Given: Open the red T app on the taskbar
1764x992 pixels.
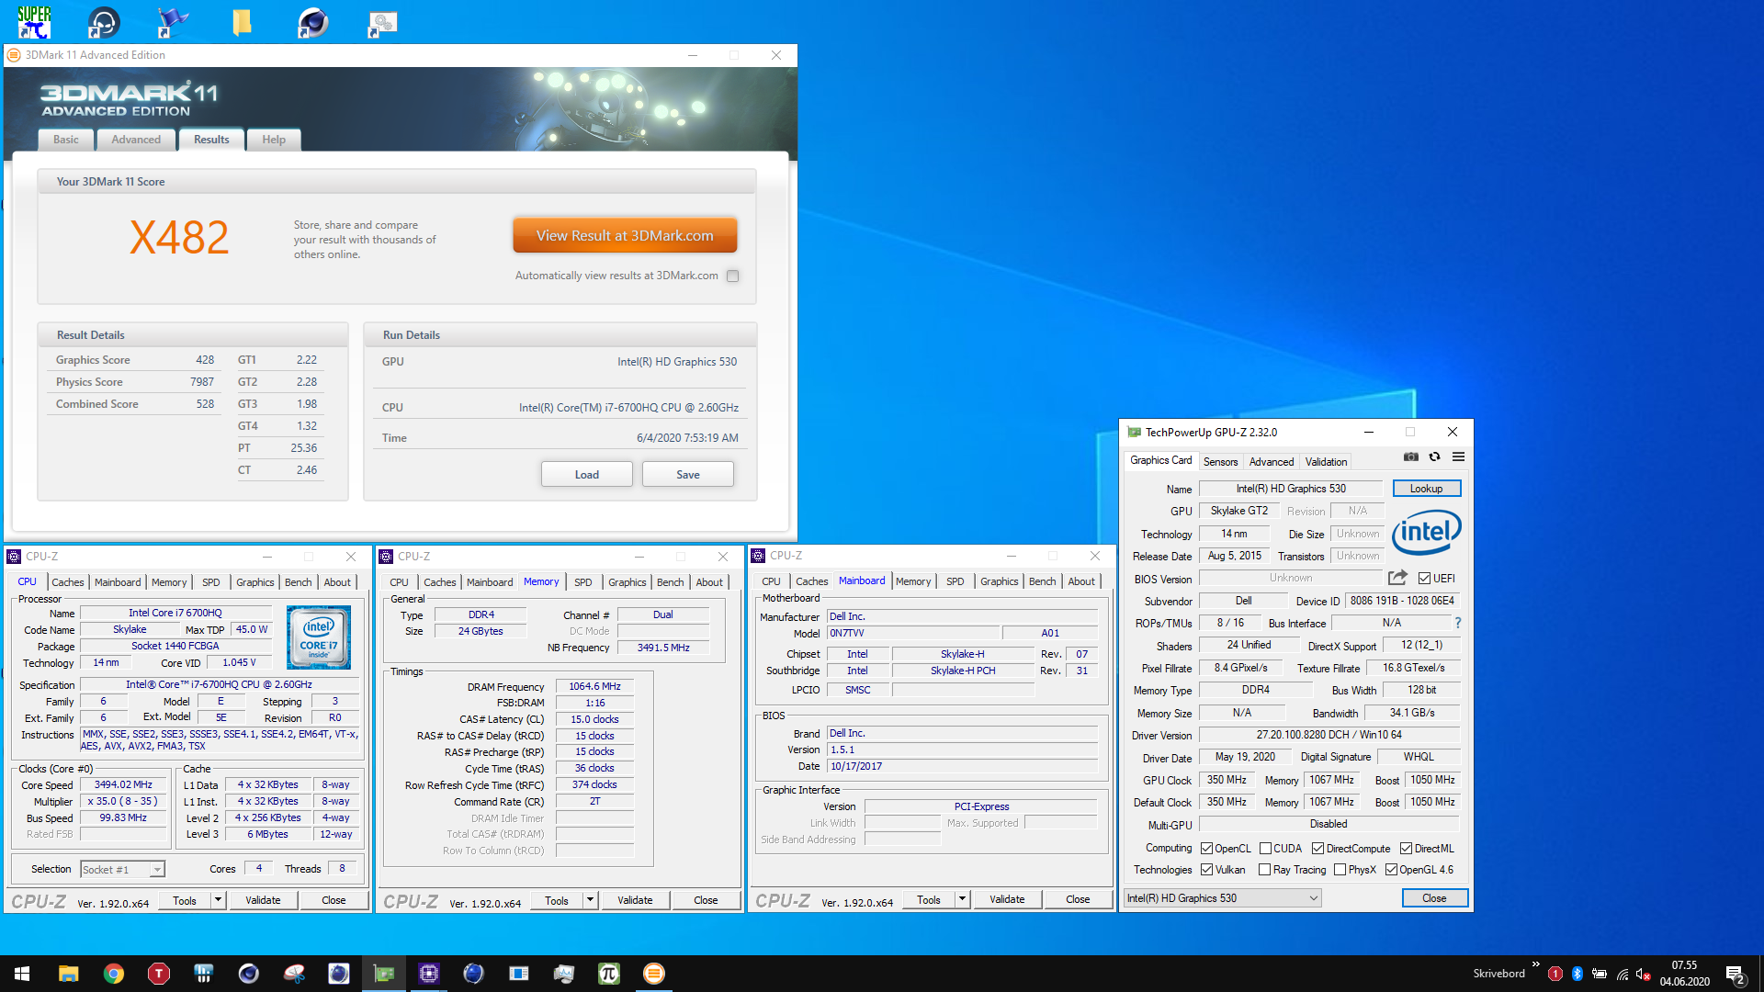Looking at the screenshot, I should click(158, 974).
